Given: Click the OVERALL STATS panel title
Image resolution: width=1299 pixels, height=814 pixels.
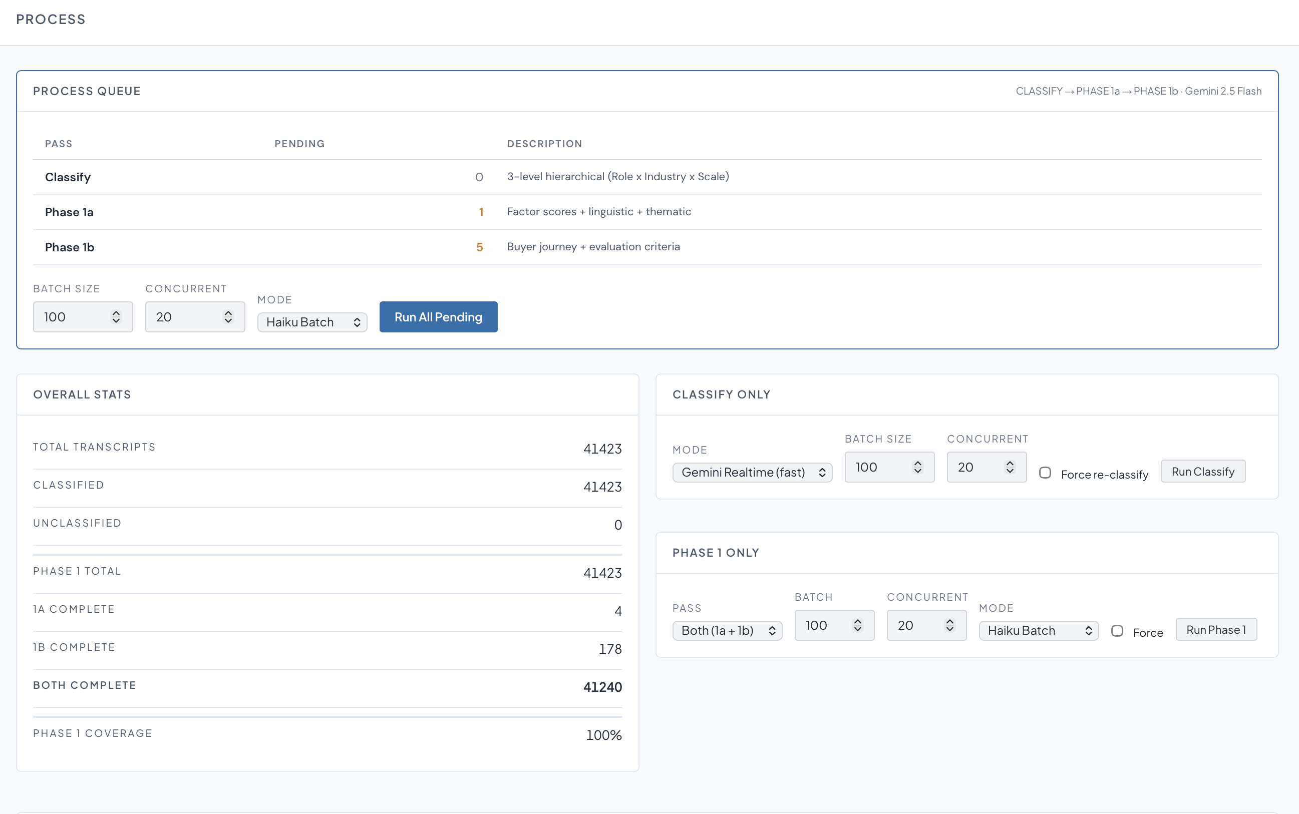Looking at the screenshot, I should click(x=82, y=394).
